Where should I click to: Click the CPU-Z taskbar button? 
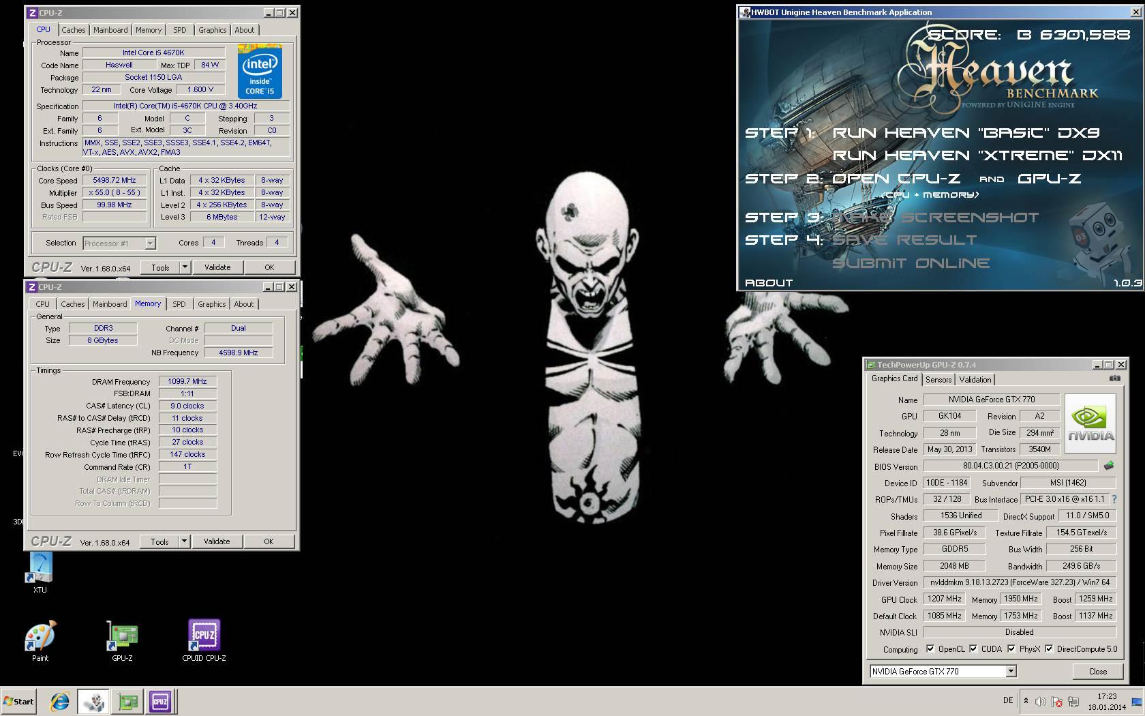(x=160, y=701)
